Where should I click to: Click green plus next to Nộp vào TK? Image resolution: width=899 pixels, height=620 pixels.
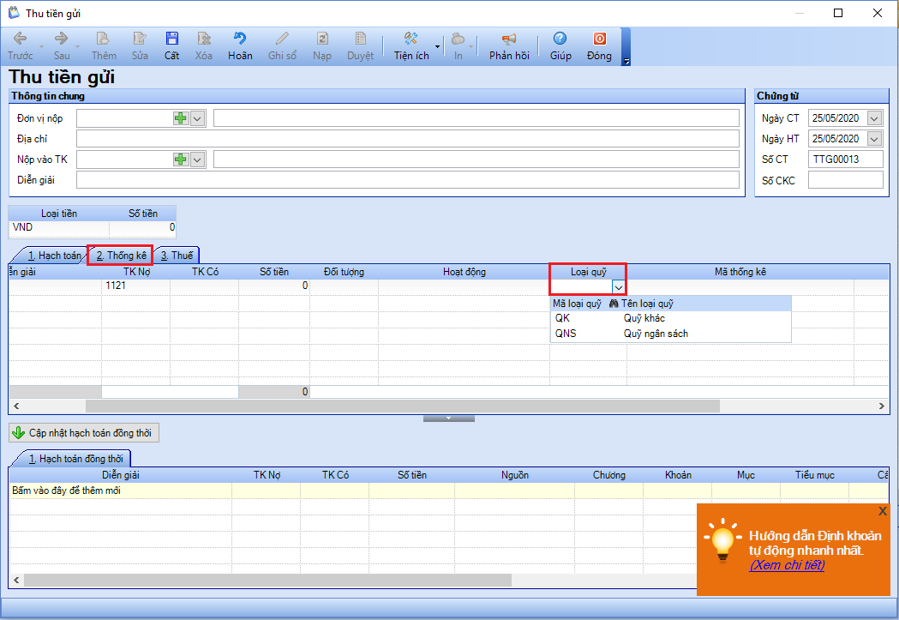[180, 160]
